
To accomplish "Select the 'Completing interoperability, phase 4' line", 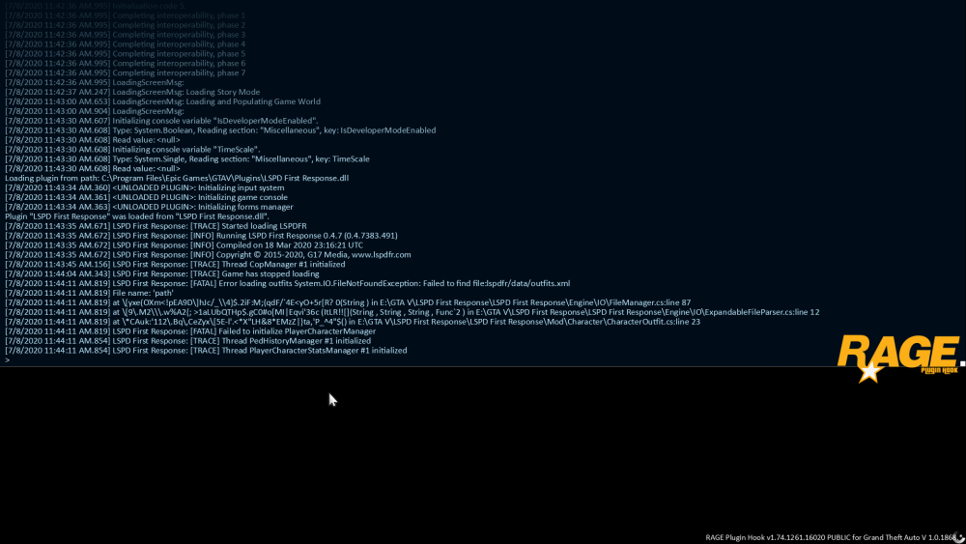I will point(125,44).
